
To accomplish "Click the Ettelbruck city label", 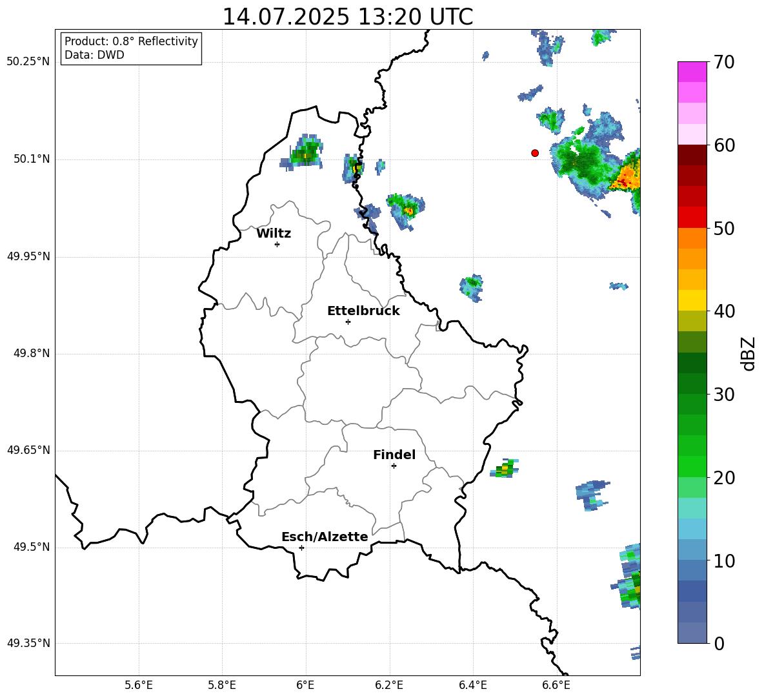I will (363, 311).
